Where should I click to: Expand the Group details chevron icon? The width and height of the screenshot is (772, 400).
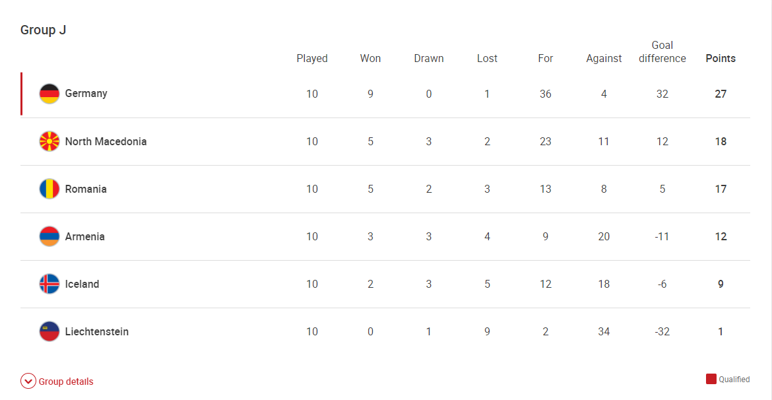click(28, 382)
